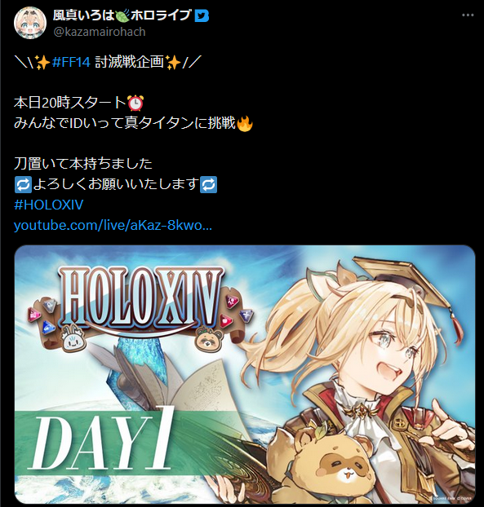484x507 pixels.
Task: Open the #FF14 hashtag
Action: [71, 62]
